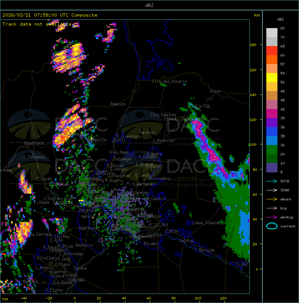Select the yellow 51 dBZ color swatch

pyautogui.click(x=272, y=77)
